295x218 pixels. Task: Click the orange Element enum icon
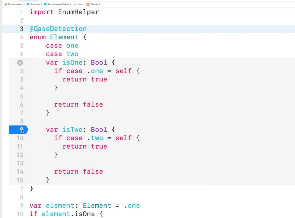88,4
